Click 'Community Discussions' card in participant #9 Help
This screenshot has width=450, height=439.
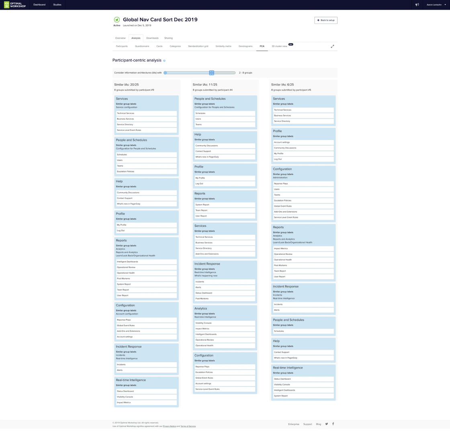coord(146,193)
